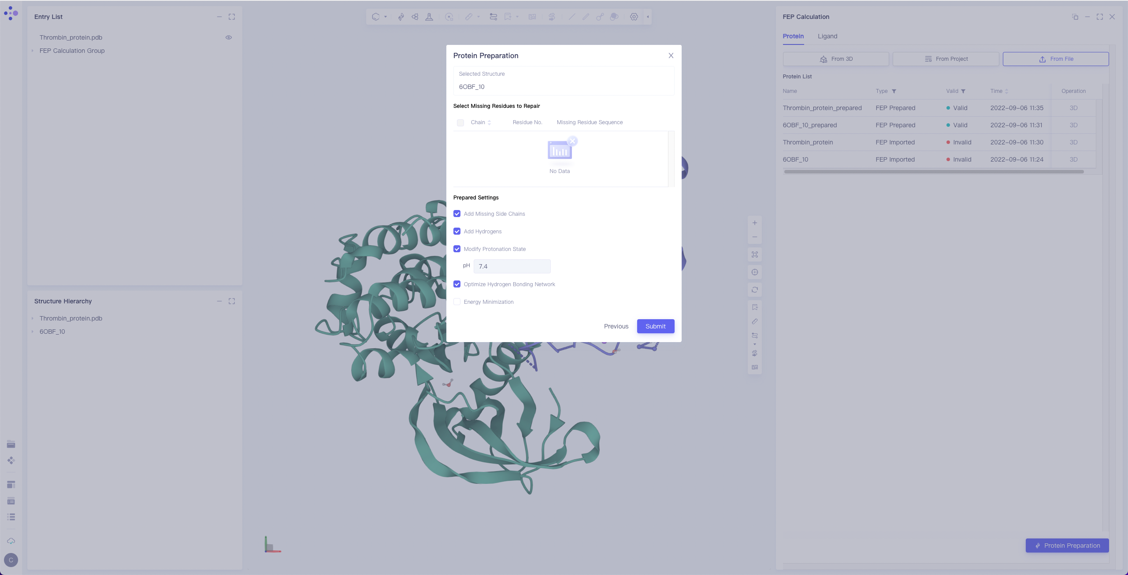Click the Protein List horizontal scrollbar
The image size is (1128, 575).
pos(934,172)
